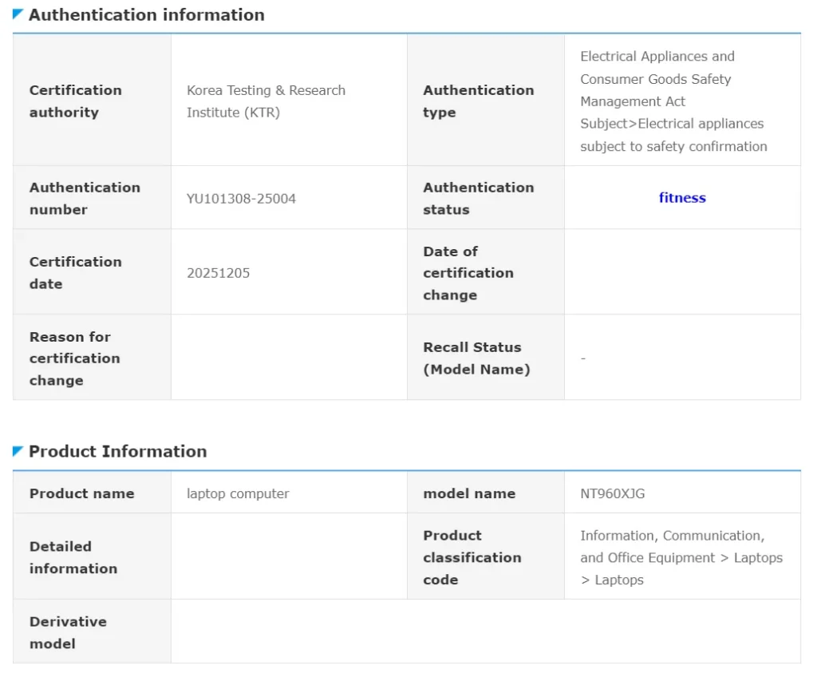Screen dimensions: 817x677
Task: Click the 'model name' label cell
Action: pyautogui.click(x=469, y=493)
